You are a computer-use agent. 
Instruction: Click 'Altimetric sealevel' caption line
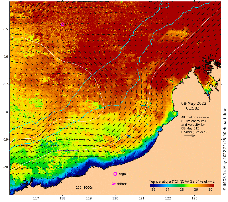[x=195, y=117]
